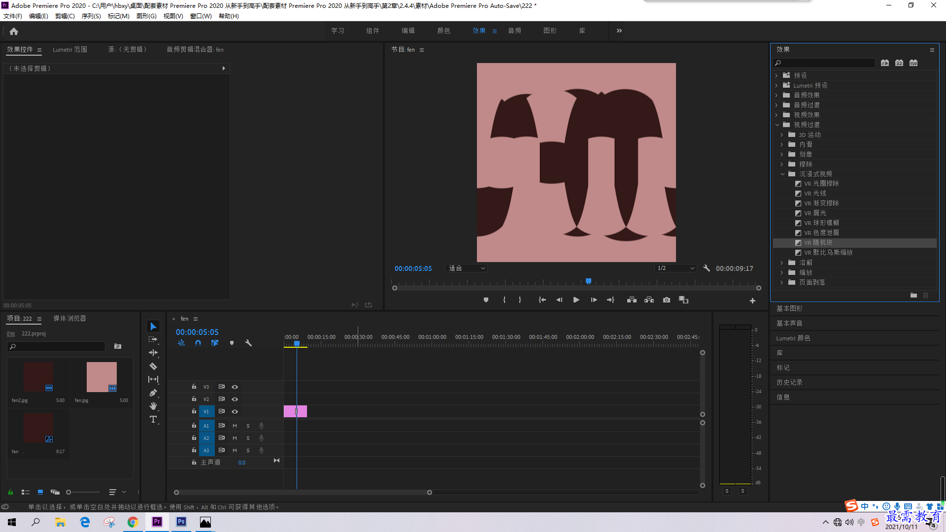Step forward one frame in Program monitor
The height and width of the screenshot is (532, 946).
coord(594,300)
